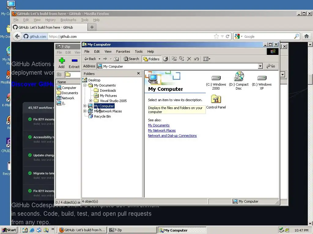313x234 pixels.
Task: Select the Downloads folder in tree
Action: click(108, 90)
